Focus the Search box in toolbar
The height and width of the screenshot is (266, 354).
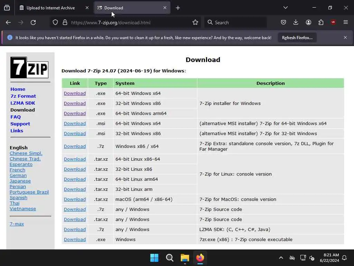point(236,23)
